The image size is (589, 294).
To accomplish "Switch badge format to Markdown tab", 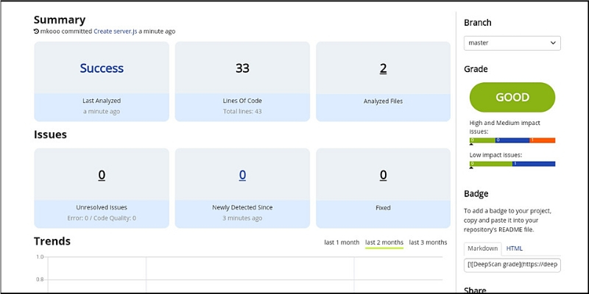I will pyautogui.click(x=483, y=248).
